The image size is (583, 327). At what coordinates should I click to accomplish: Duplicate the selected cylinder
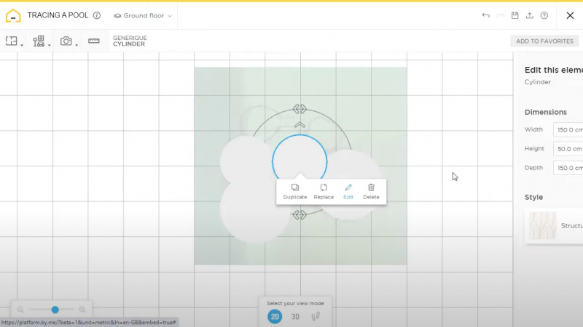(295, 191)
